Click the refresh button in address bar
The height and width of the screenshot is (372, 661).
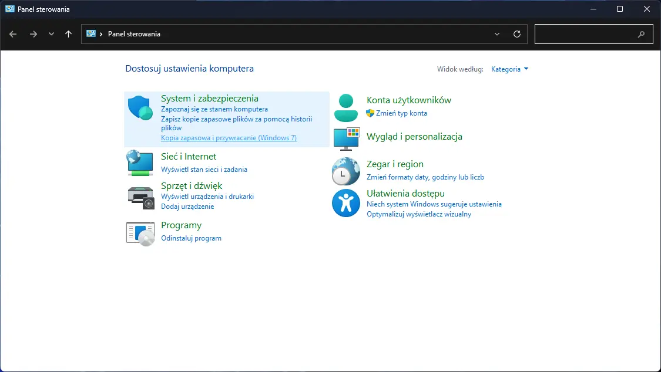coord(517,34)
